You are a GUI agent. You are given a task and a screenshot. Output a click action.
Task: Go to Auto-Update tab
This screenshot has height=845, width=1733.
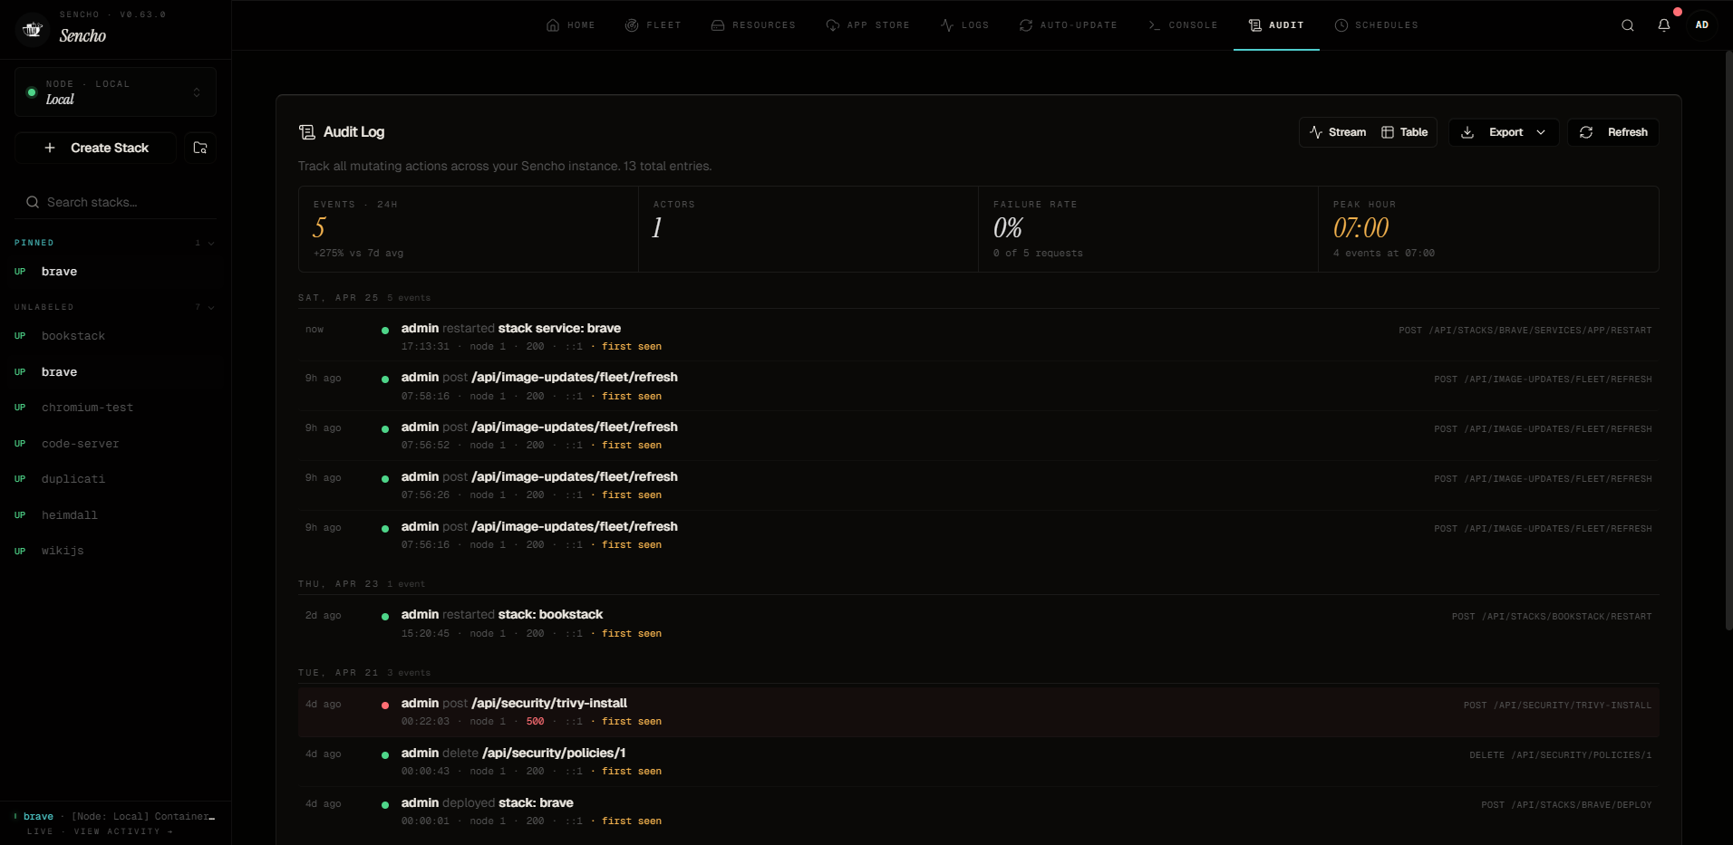[1069, 25]
